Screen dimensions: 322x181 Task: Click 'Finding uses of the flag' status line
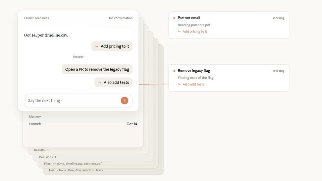pyautogui.click(x=196, y=77)
